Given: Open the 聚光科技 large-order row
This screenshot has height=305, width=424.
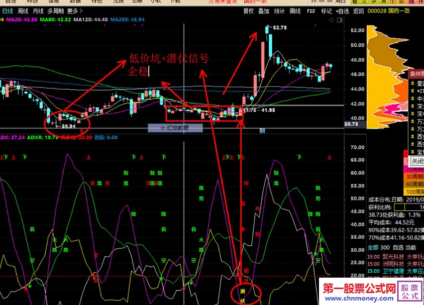Looking at the screenshot, I should pyautogui.click(x=395, y=257).
